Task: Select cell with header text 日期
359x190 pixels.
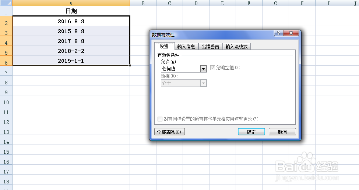Action: [x=71, y=11]
